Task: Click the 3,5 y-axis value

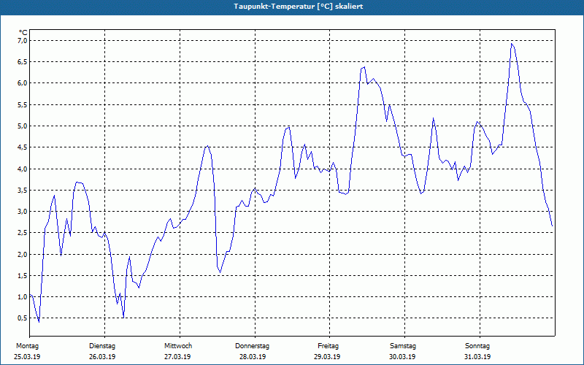Action: click(23, 191)
